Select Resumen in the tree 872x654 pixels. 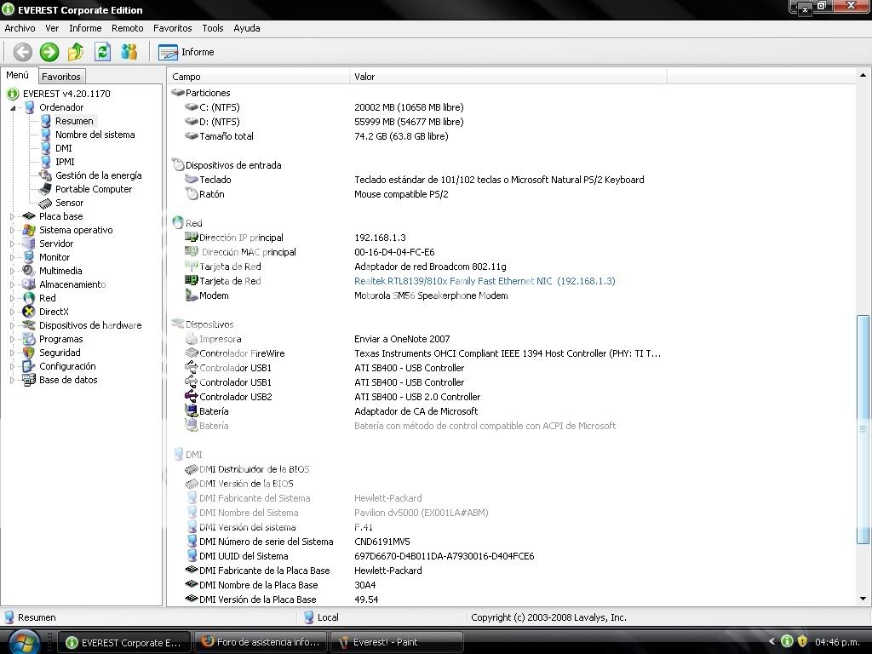point(74,121)
